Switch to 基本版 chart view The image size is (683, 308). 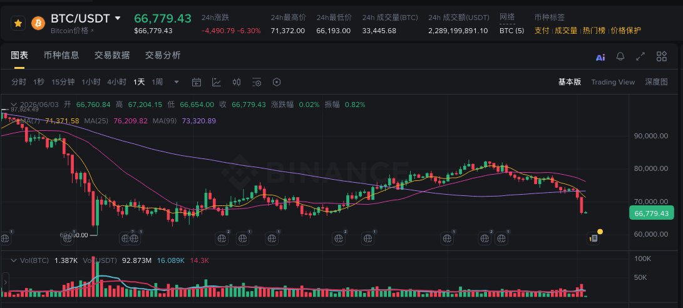(x=570, y=82)
